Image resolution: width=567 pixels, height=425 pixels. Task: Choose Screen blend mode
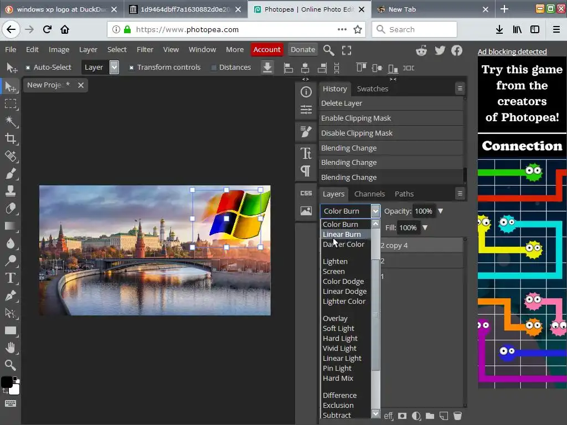[346, 271]
